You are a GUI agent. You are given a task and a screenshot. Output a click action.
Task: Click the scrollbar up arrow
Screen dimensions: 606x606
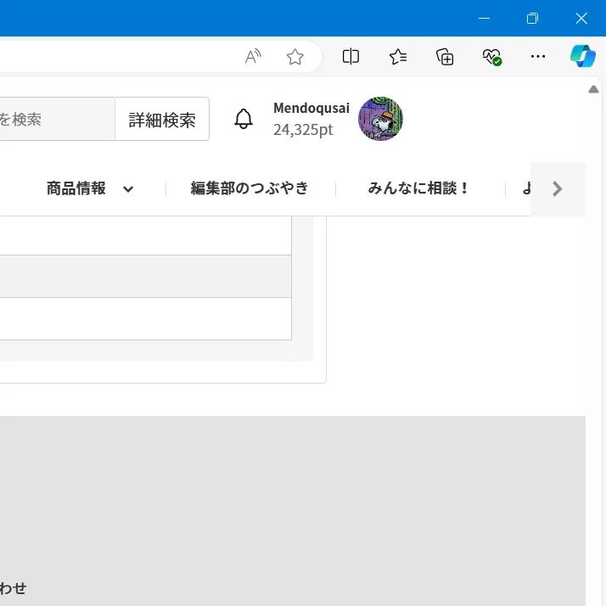point(594,89)
